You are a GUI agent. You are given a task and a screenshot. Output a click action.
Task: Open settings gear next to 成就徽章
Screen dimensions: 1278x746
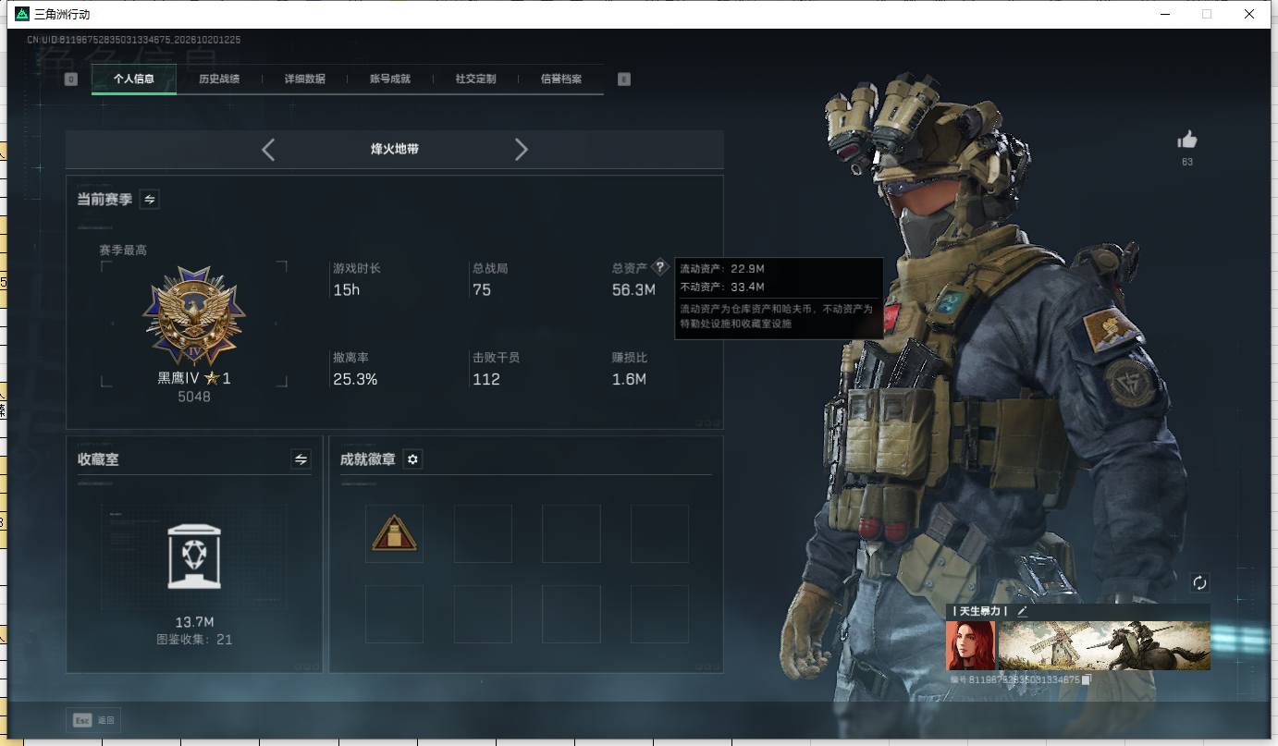point(413,459)
